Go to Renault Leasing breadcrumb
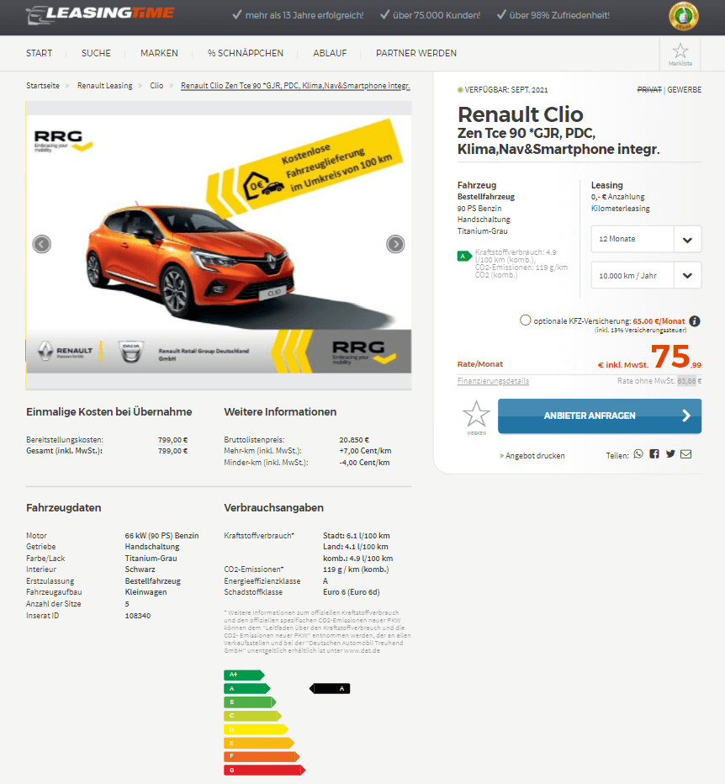 pos(104,86)
